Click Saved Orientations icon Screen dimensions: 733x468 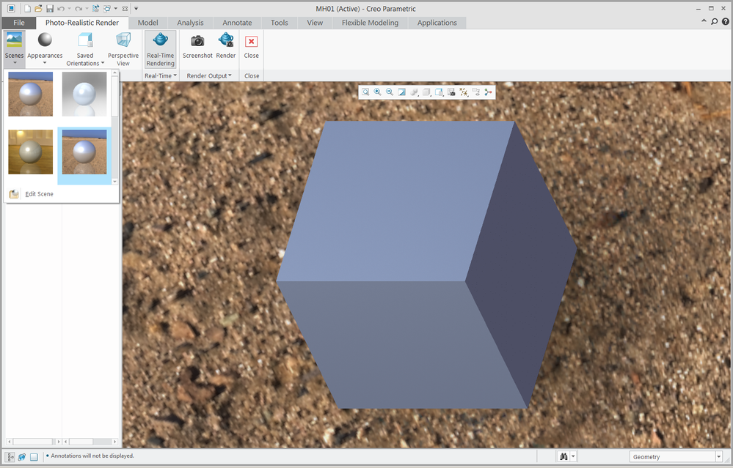(x=85, y=40)
